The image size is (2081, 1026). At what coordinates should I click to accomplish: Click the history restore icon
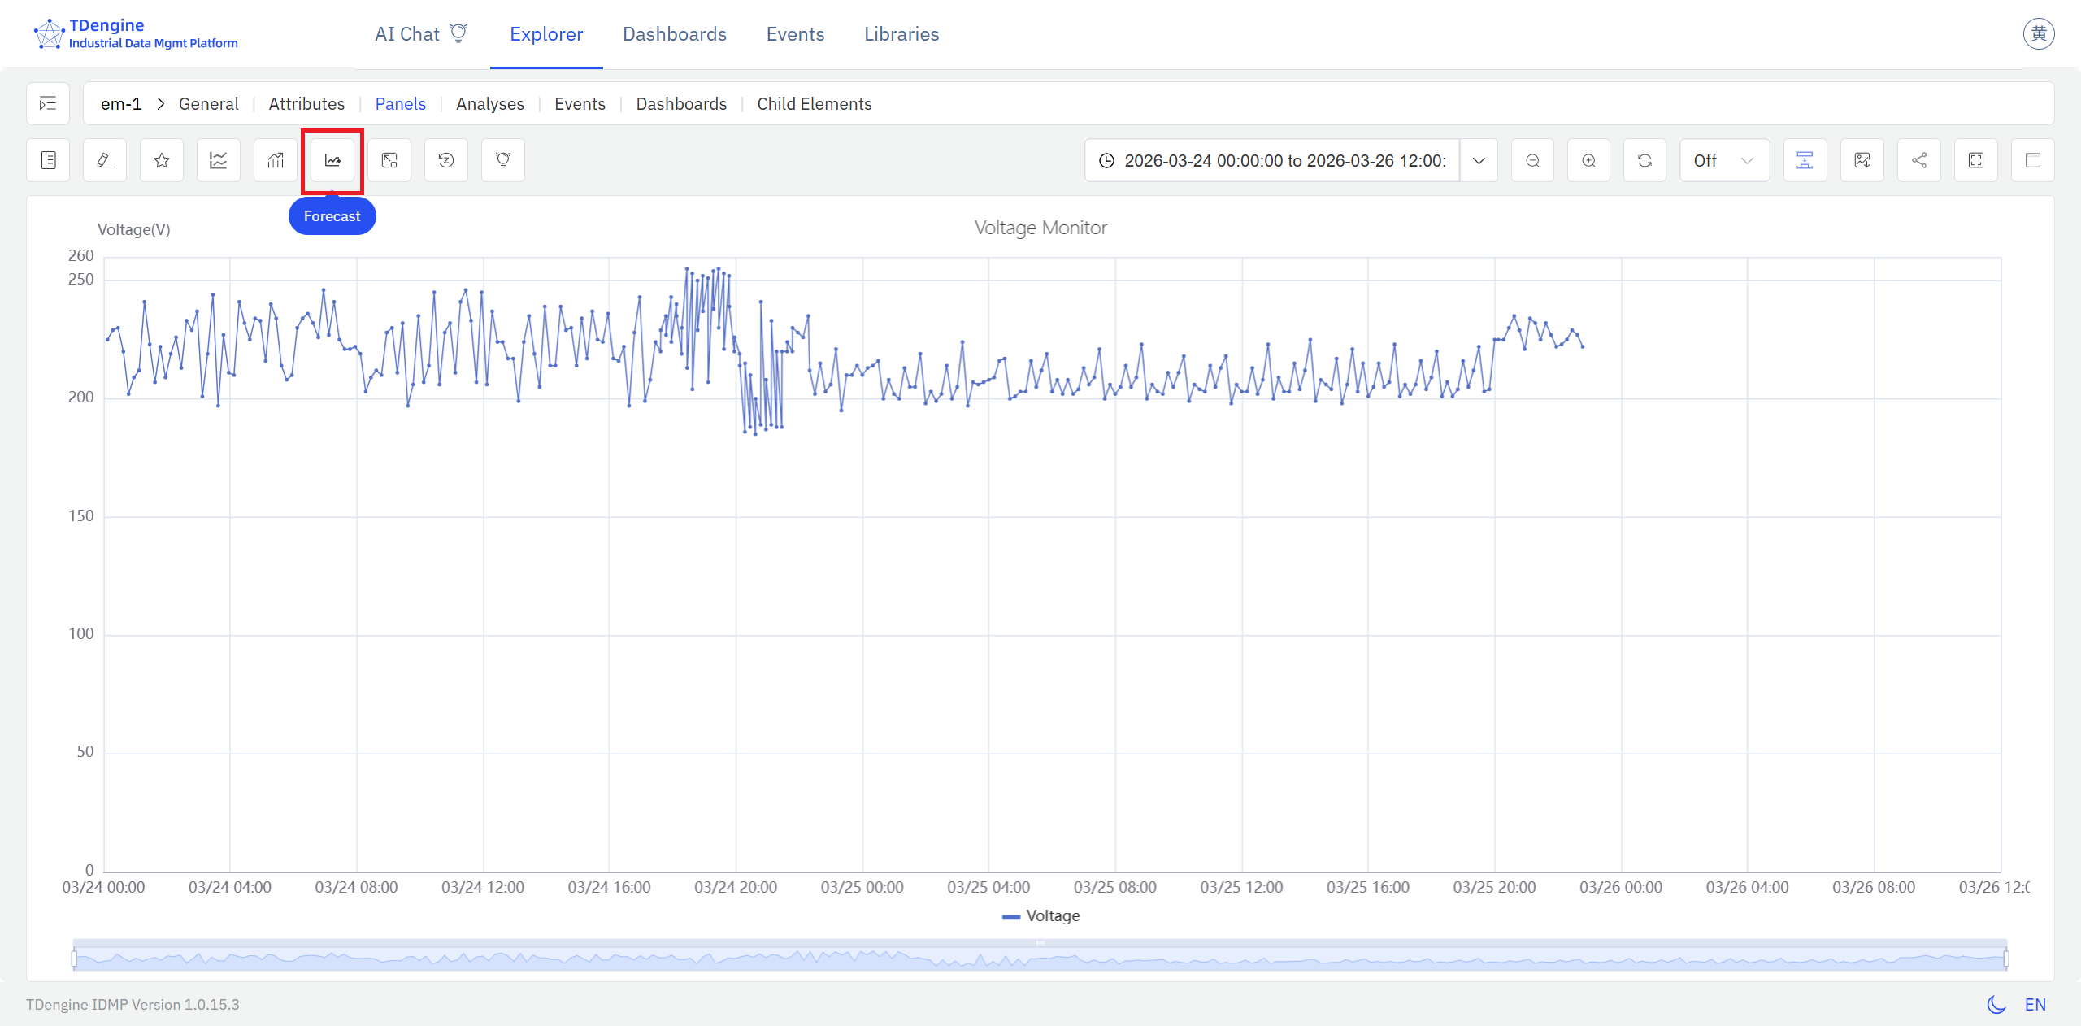pyautogui.click(x=445, y=160)
